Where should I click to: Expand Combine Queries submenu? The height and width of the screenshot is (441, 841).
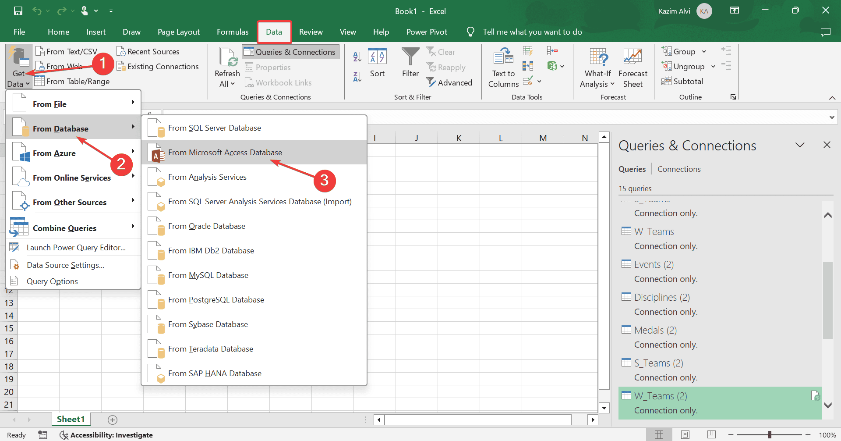(x=74, y=228)
